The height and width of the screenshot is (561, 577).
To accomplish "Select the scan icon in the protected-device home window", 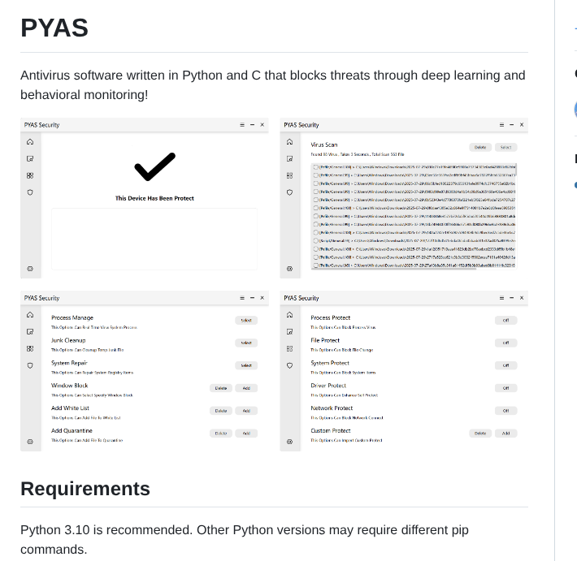I will [x=29, y=158].
